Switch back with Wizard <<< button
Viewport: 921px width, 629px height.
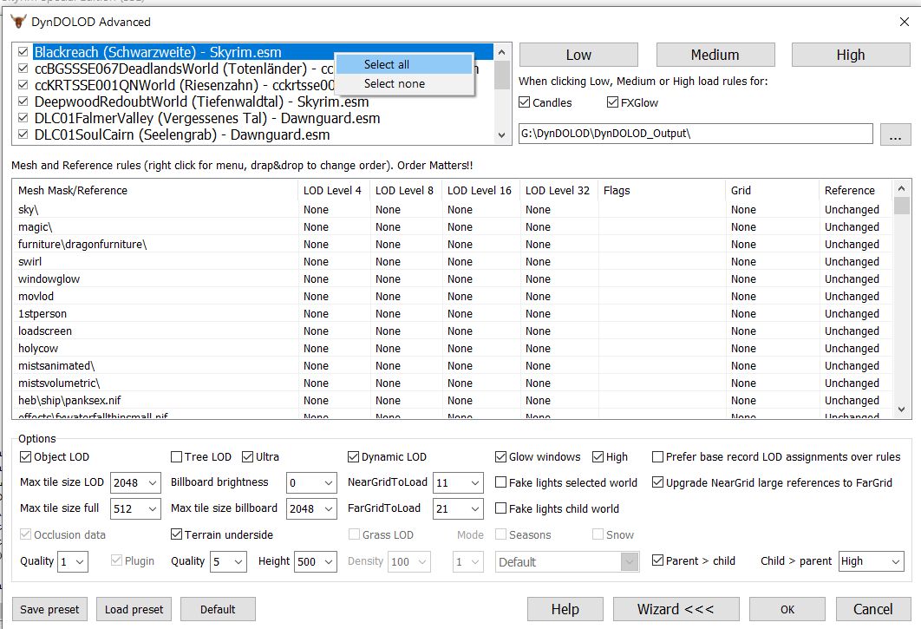click(676, 609)
